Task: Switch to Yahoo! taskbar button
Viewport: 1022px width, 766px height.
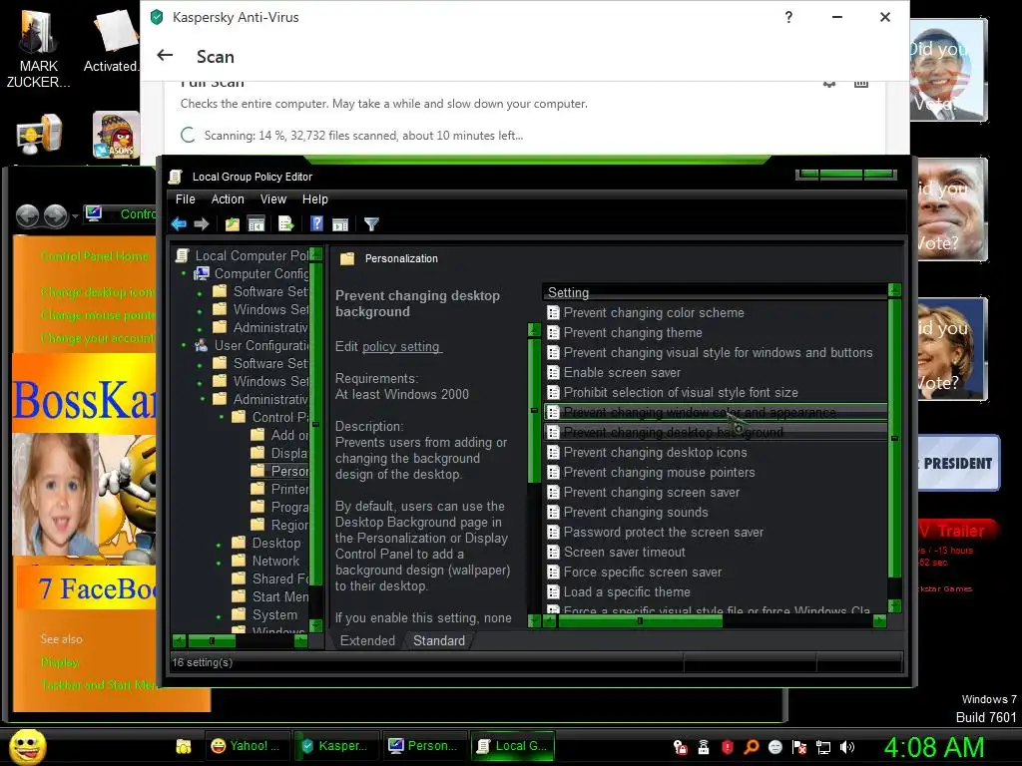Action: point(249,746)
